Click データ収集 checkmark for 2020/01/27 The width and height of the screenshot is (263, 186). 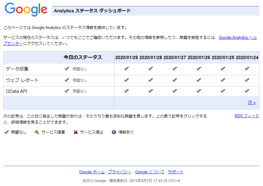click(175, 69)
